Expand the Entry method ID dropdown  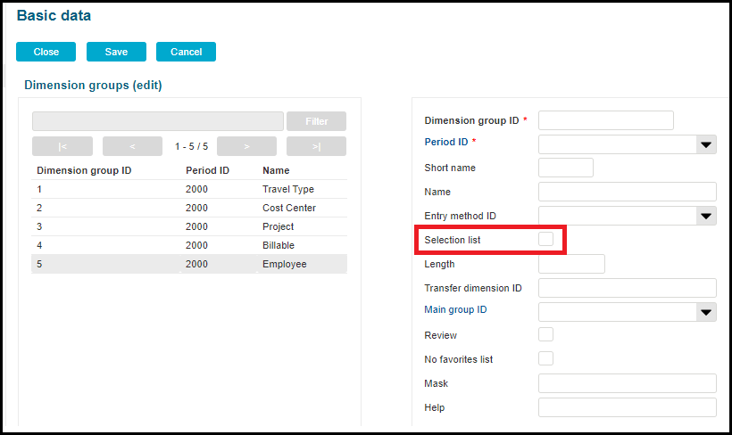pos(706,216)
